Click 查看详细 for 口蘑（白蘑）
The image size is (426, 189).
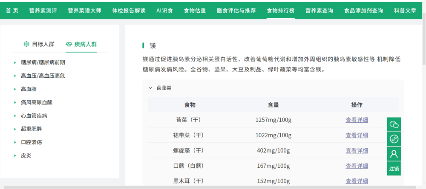[357, 166]
